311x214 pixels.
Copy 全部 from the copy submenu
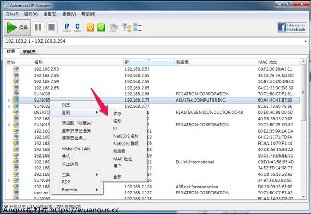coord(124,177)
